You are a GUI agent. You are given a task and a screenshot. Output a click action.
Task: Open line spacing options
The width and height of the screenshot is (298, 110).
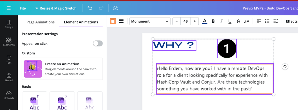pyautogui.click(x=276, y=21)
